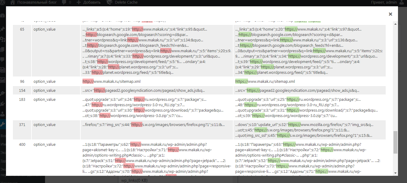Click new https://pagead2.googlesyndication.com script value
The image size is (407, 183).
point(297,90)
